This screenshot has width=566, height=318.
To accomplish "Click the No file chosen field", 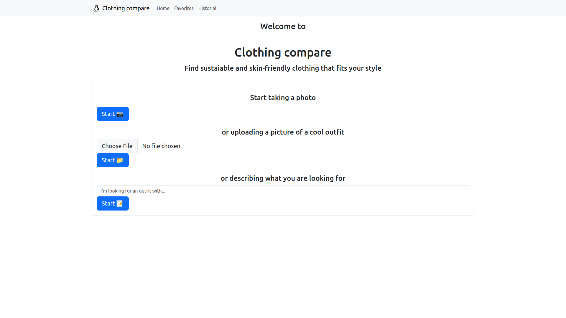I will coord(303,146).
